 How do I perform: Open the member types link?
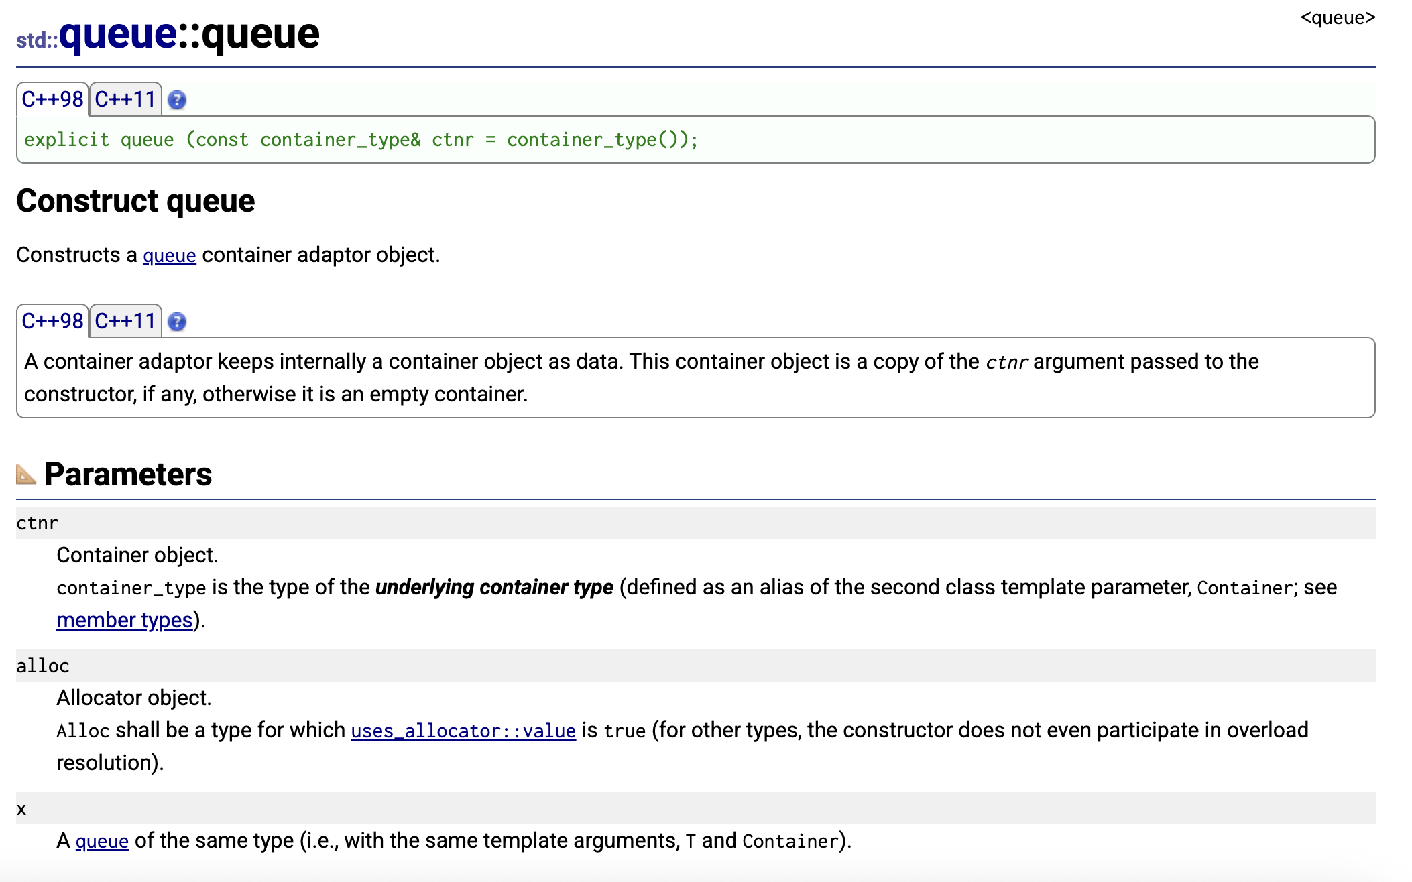click(125, 621)
